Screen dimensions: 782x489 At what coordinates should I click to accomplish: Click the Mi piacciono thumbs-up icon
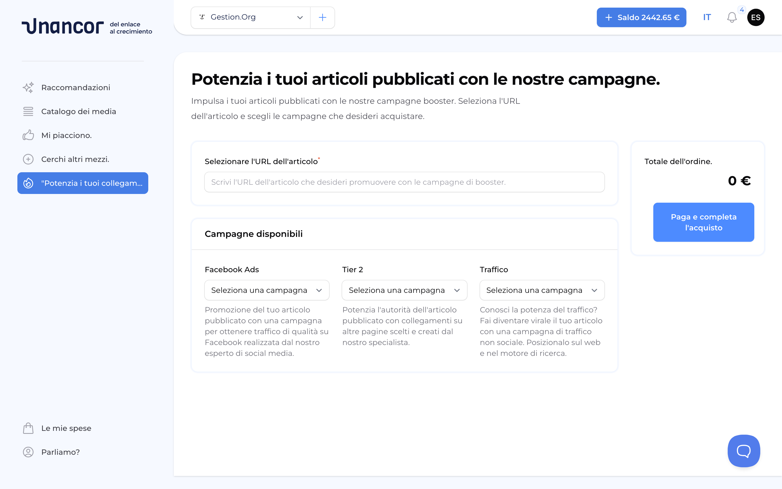[29, 135]
